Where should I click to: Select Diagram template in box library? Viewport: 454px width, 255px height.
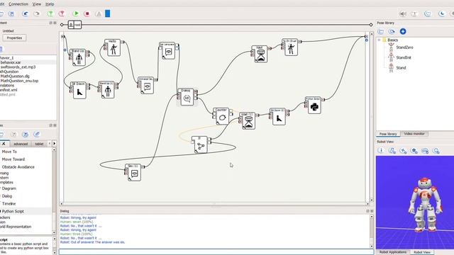(x=9, y=188)
